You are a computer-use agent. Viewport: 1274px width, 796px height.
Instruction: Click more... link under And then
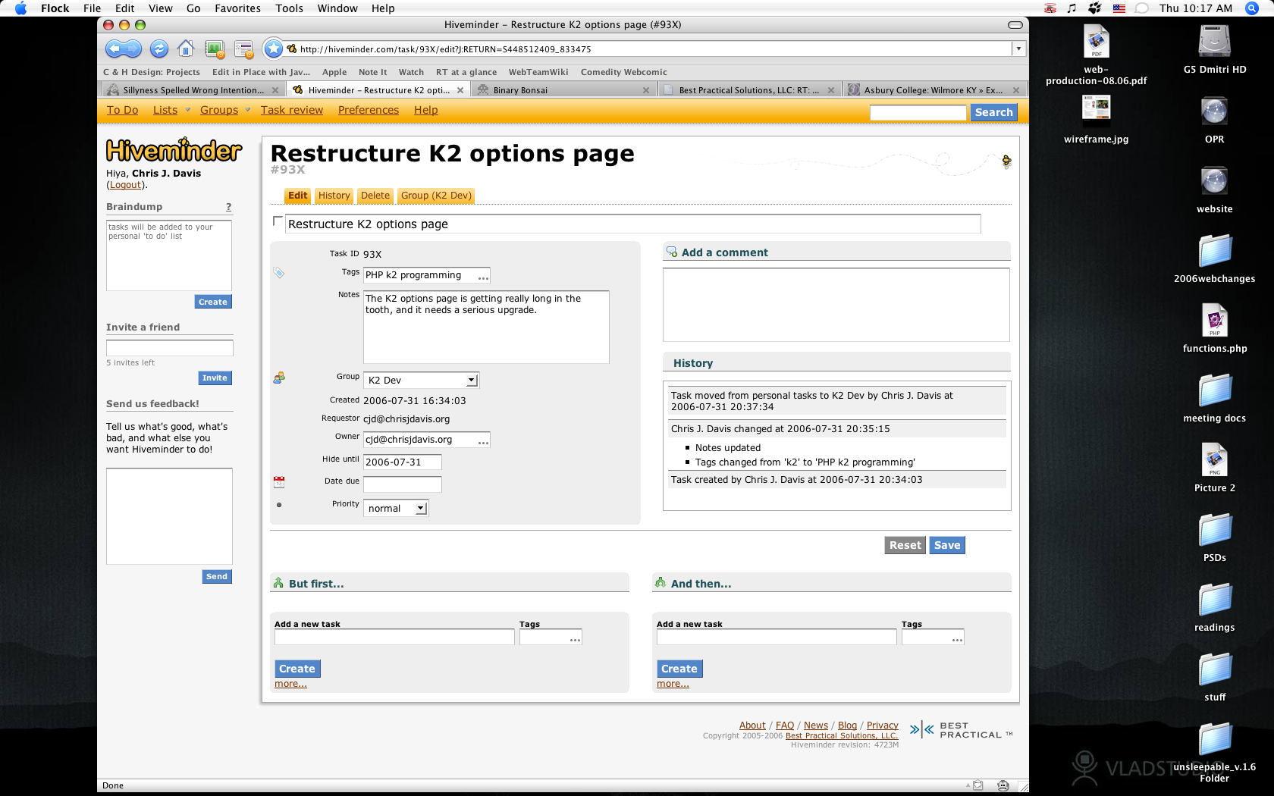[x=673, y=684]
